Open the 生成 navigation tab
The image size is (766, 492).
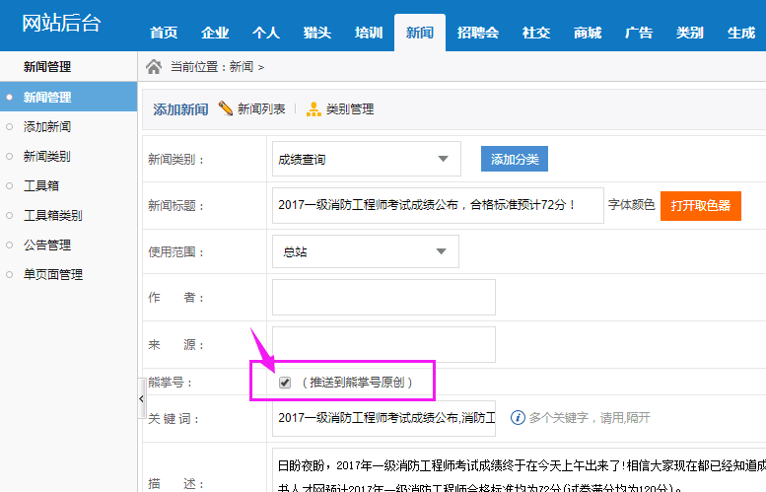[x=741, y=33]
